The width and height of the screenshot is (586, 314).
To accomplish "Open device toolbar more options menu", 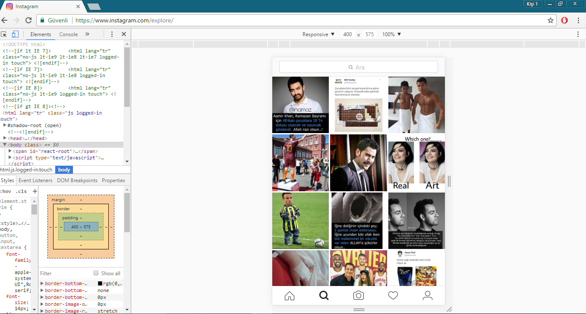I will pyautogui.click(x=578, y=34).
